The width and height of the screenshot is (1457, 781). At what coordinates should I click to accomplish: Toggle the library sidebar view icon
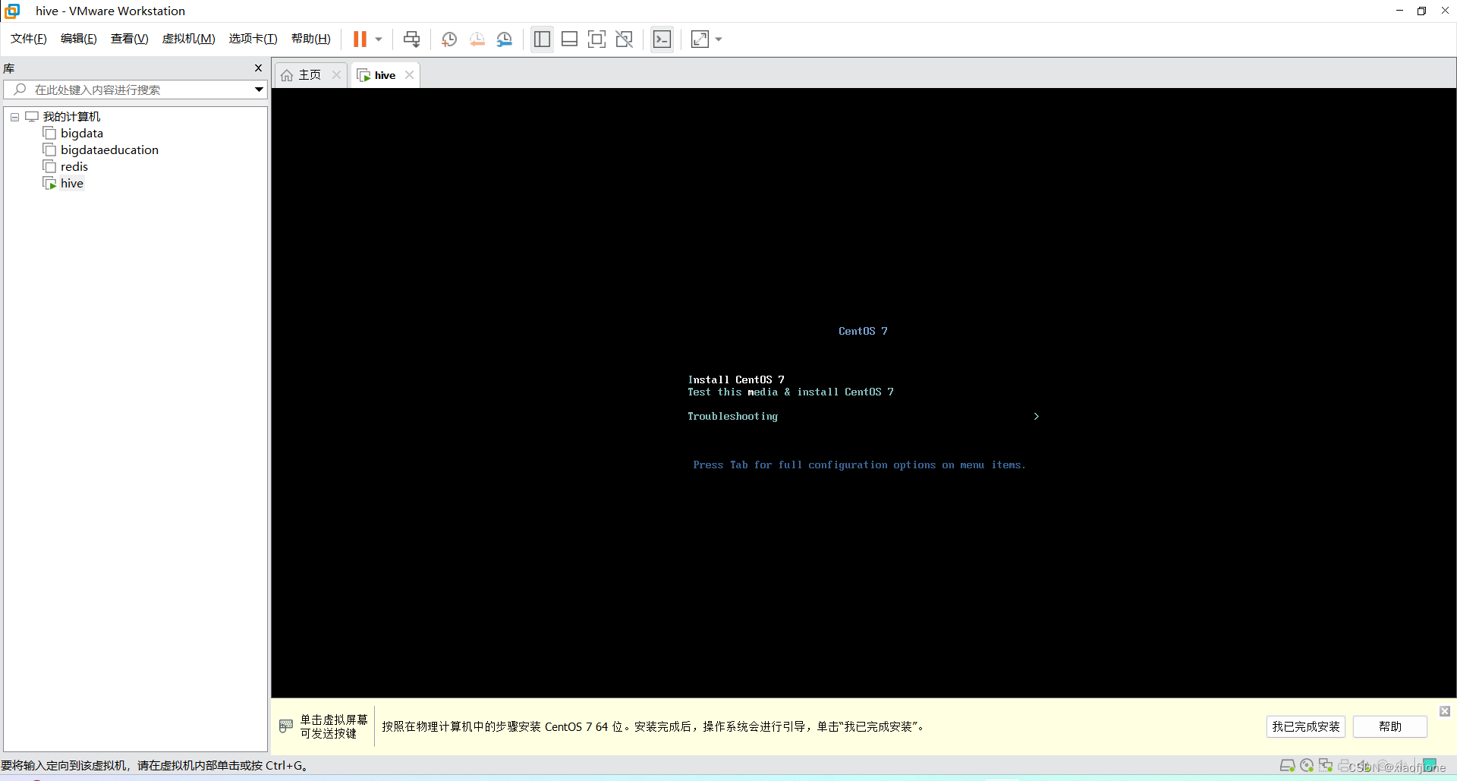pyautogui.click(x=542, y=39)
